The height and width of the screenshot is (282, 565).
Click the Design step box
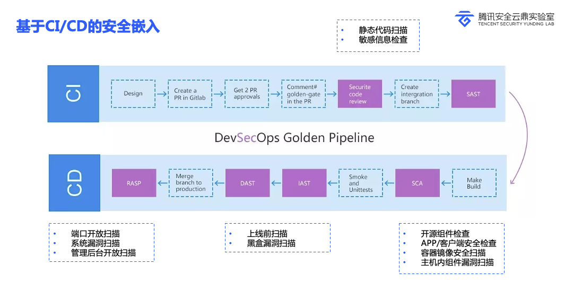pyautogui.click(x=133, y=94)
